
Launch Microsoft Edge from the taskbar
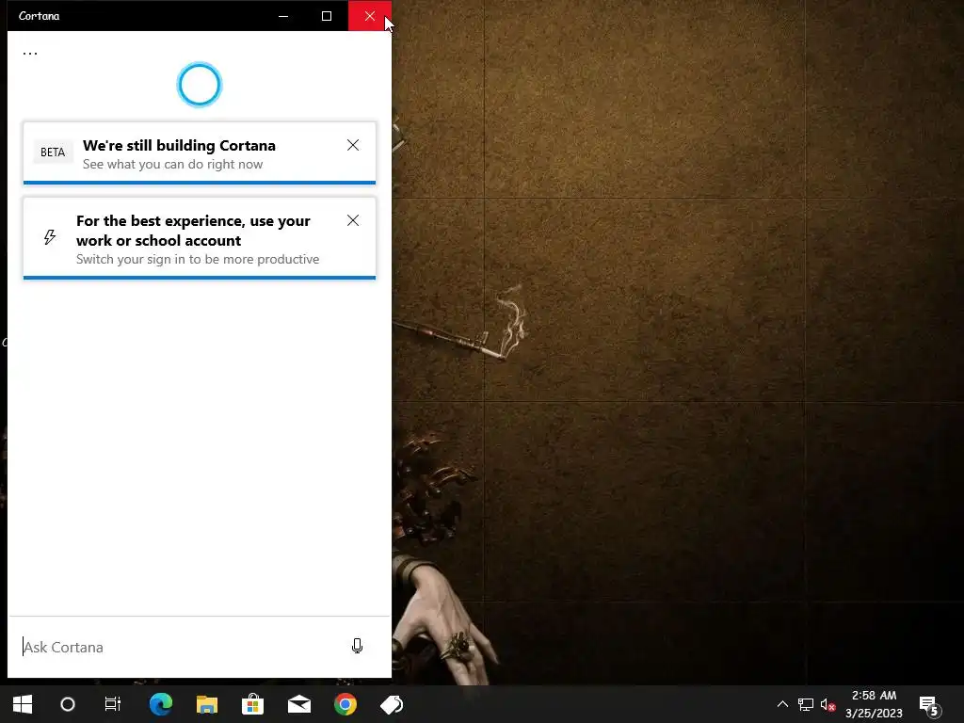(161, 704)
